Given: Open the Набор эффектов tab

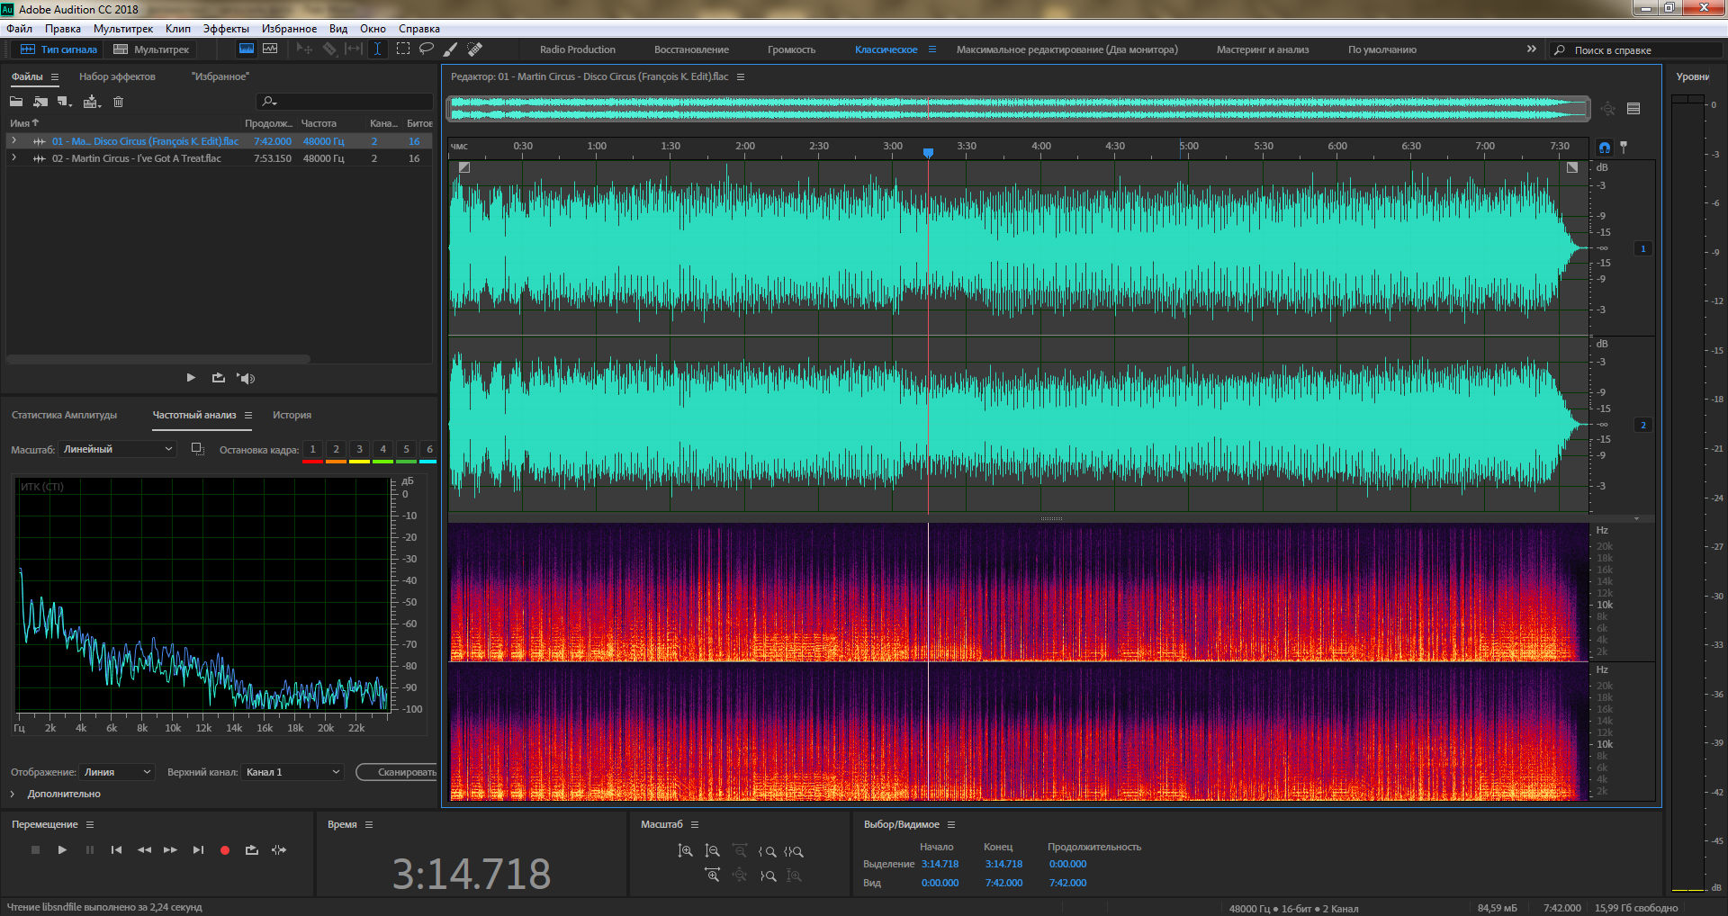Looking at the screenshot, I should point(117,76).
